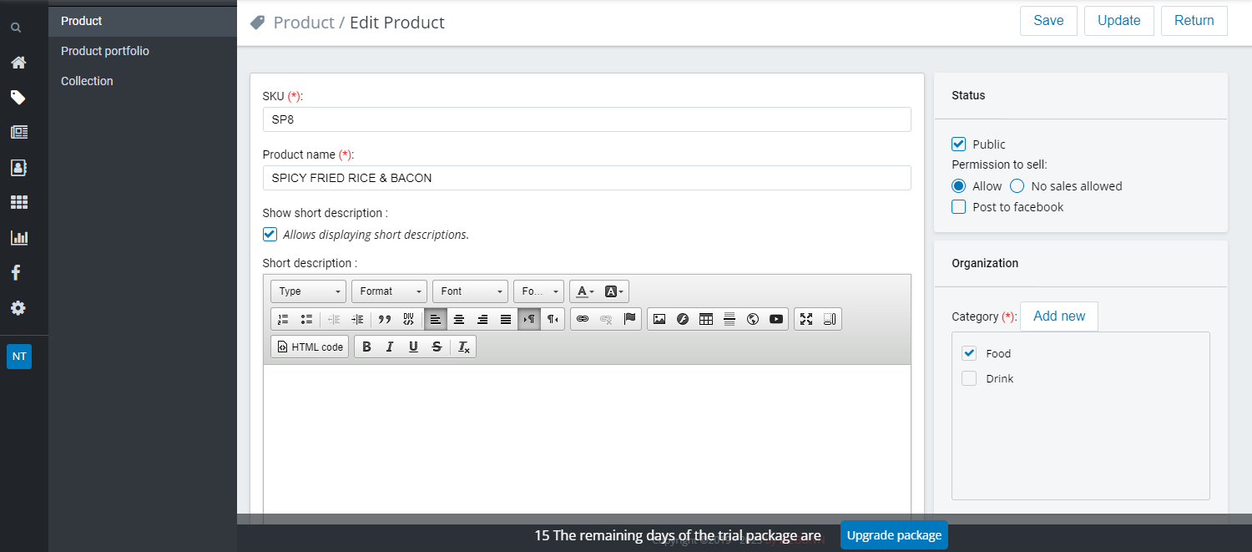This screenshot has width=1252, height=552.
Task: Create a DIV container
Action: 408,319
